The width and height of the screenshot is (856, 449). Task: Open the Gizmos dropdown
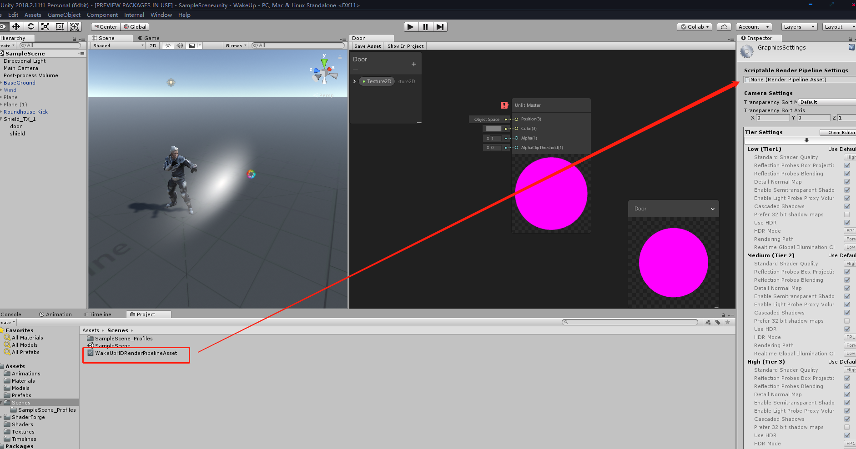pos(236,45)
